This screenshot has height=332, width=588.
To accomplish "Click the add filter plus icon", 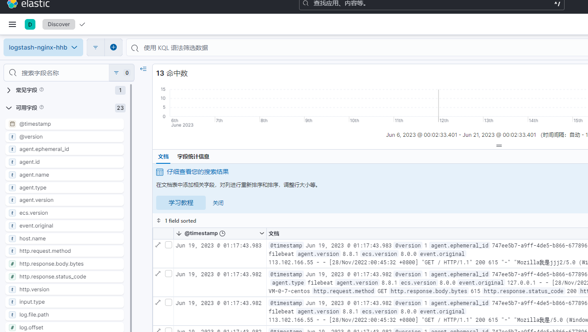I will click(x=114, y=47).
